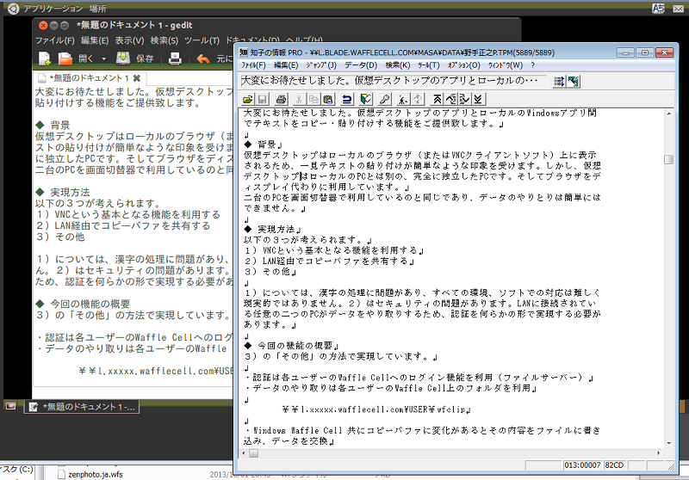689x480 pixels.
Task: Copy icon in 知子の情報 toolbar
Action: [x=313, y=99]
